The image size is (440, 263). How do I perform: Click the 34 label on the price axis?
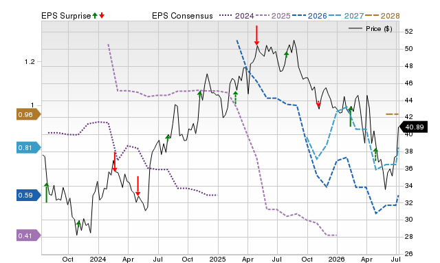pos(409,185)
